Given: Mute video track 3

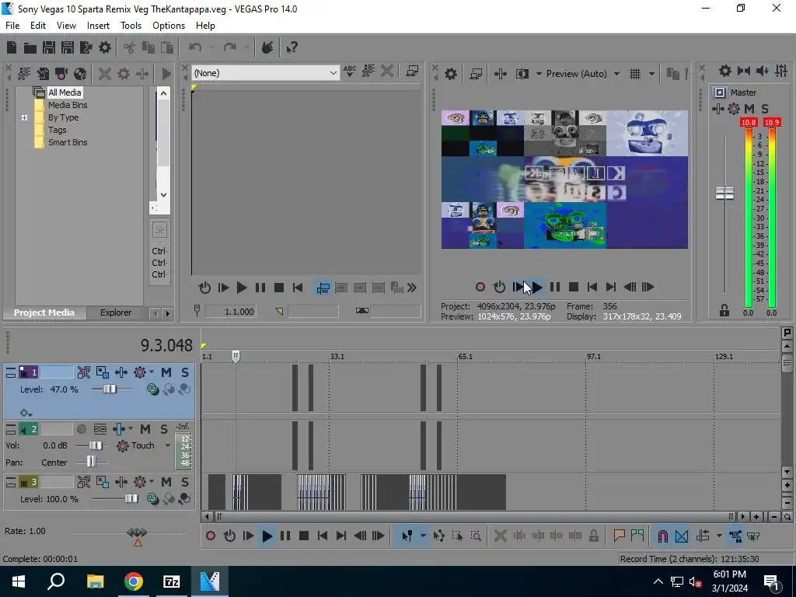Looking at the screenshot, I should (x=166, y=482).
